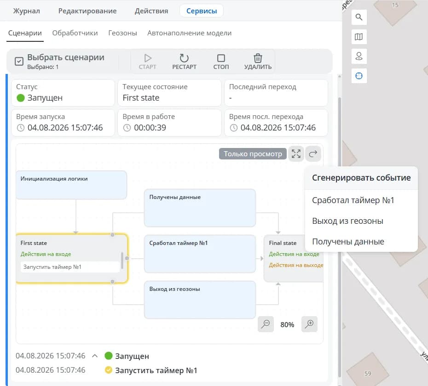Click the 80% zoom level value
Image resolution: width=428 pixels, height=386 pixels.
pos(287,325)
